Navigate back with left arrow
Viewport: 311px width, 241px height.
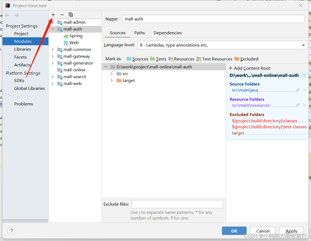[8, 15]
